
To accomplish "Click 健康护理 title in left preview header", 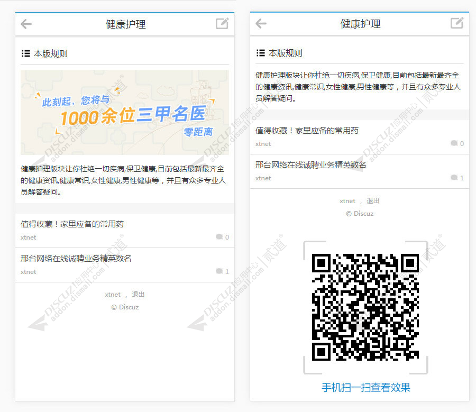I will (x=126, y=24).
